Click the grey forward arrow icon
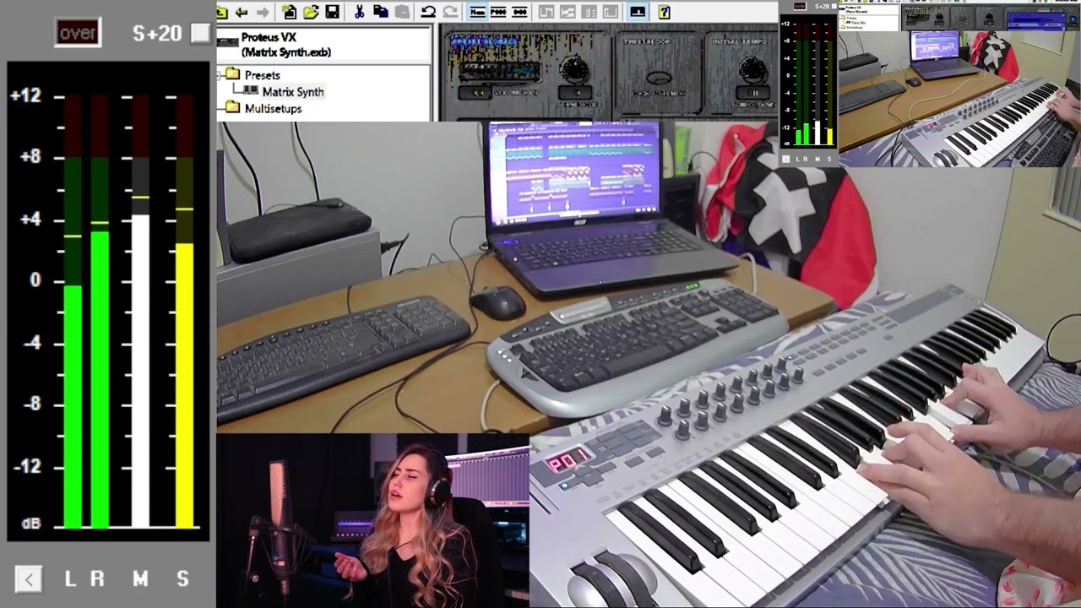This screenshot has width=1081, height=608. [263, 12]
